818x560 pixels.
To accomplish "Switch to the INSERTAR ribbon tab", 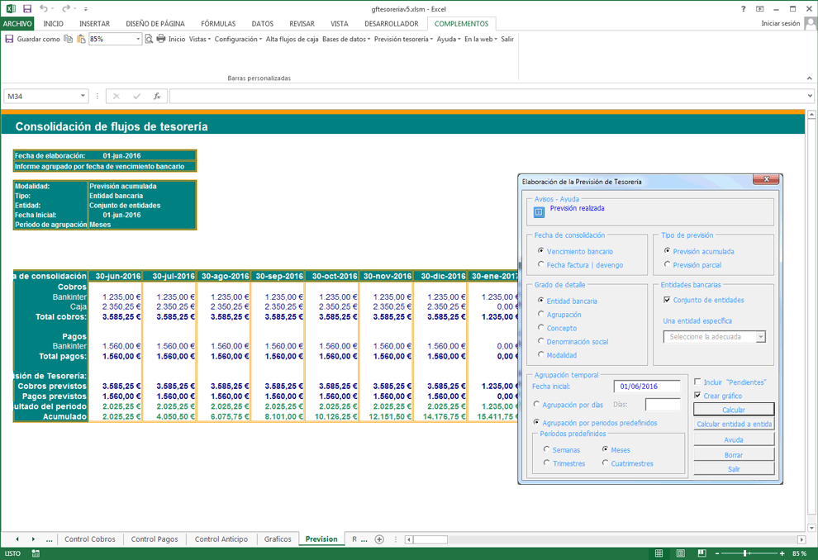I will (x=94, y=23).
